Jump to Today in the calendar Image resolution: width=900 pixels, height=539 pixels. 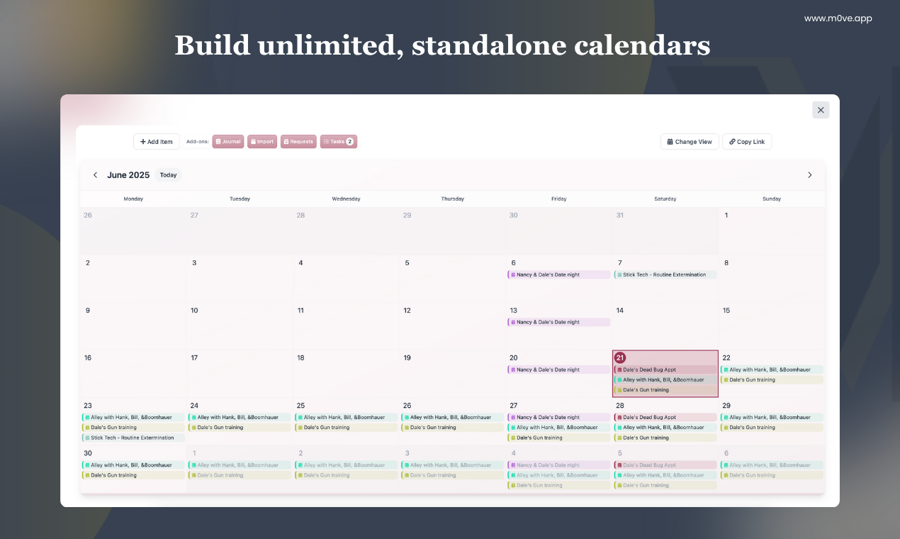coord(168,175)
